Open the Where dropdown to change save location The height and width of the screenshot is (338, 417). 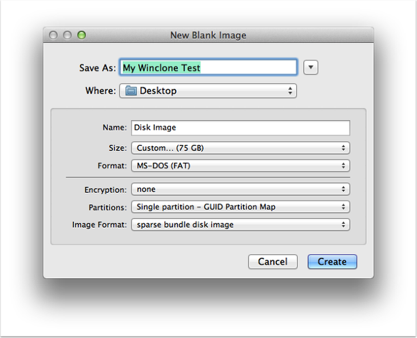[x=208, y=91]
